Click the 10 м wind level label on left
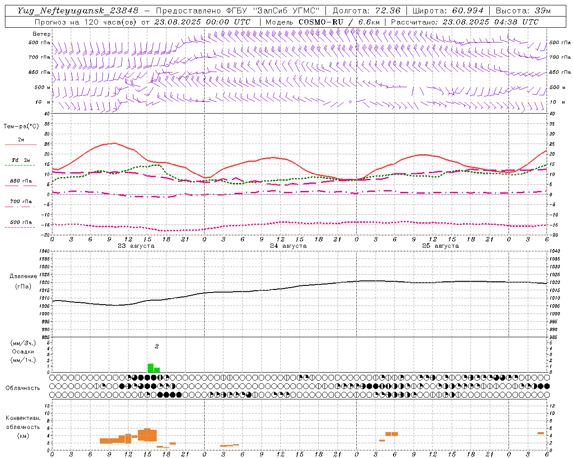The width and height of the screenshot is (573, 458). coord(43,102)
